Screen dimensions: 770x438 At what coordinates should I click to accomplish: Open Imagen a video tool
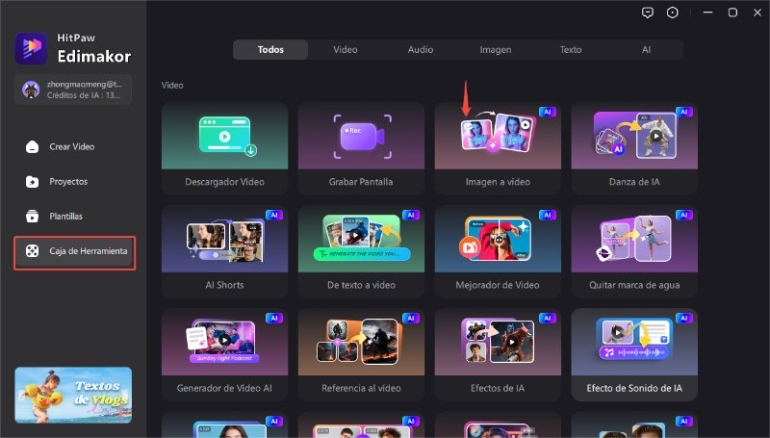[498, 147]
